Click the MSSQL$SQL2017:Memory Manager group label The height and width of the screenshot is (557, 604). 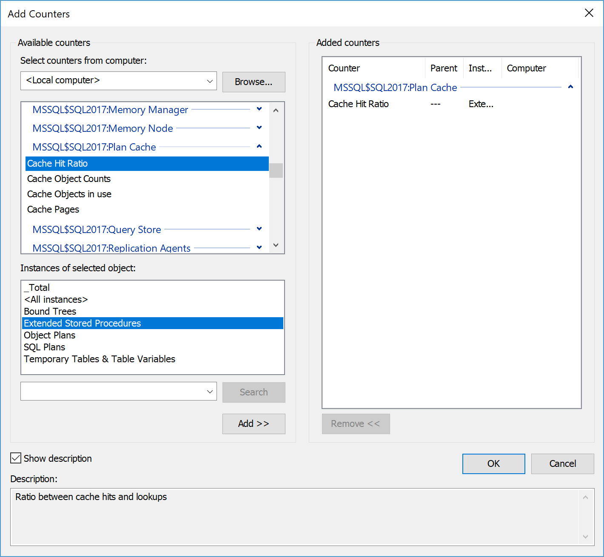(x=110, y=110)
